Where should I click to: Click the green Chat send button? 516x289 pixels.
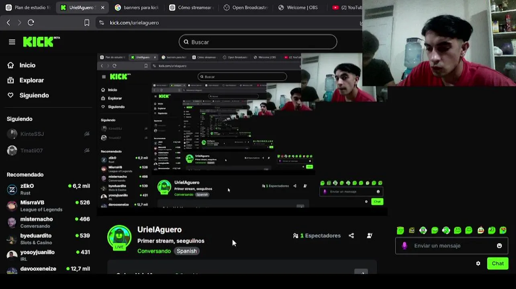[x=498, y=263]
